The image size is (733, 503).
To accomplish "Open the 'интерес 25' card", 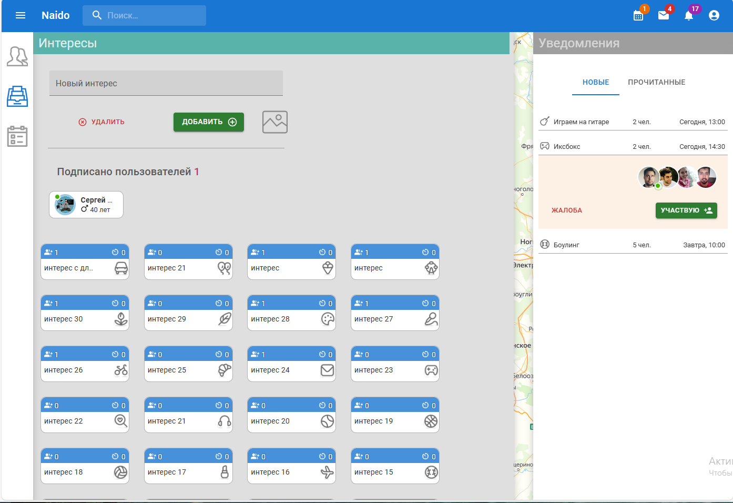I will [x=188, y=364].
